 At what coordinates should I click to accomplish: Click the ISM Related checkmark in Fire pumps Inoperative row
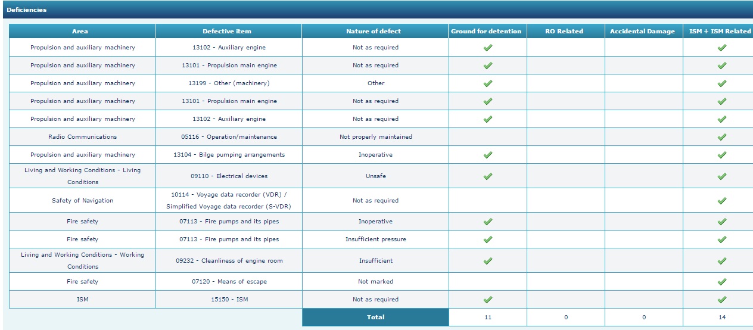click(722, 222)
